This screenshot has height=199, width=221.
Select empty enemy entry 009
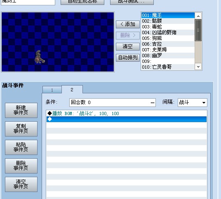[168, 61]
